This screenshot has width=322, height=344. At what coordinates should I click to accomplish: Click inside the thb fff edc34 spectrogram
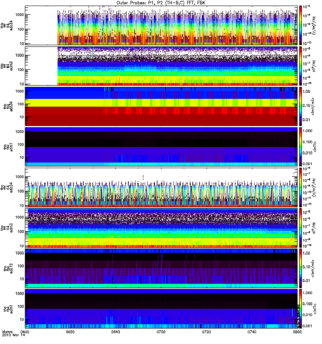161,25
